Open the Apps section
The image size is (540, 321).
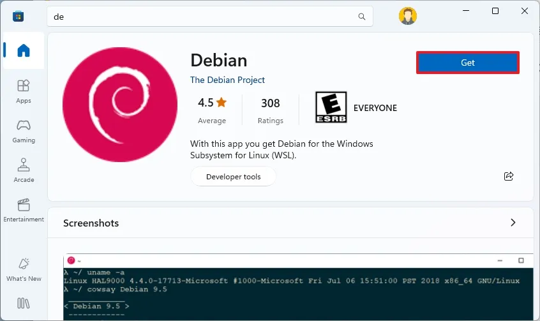pyautogui.click(x=24, y=91)
